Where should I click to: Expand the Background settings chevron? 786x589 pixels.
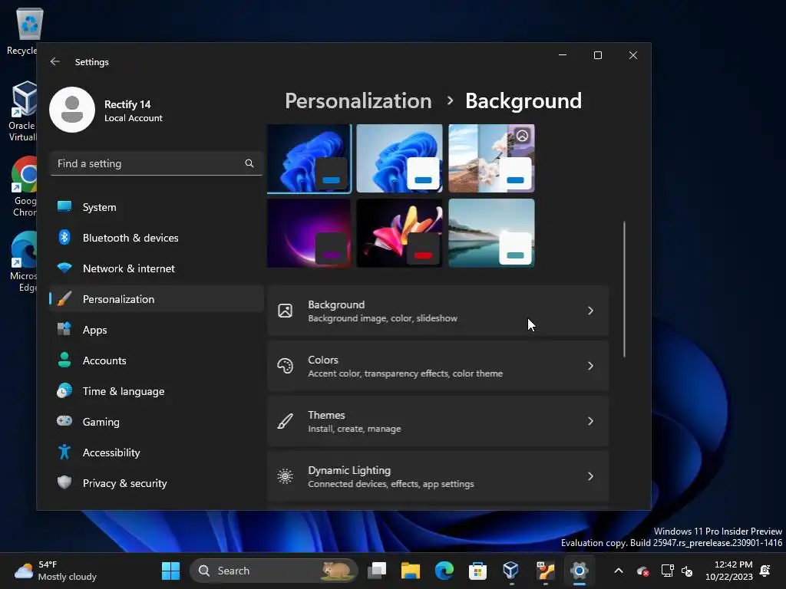pyautogui.click(x=590, y=311)
